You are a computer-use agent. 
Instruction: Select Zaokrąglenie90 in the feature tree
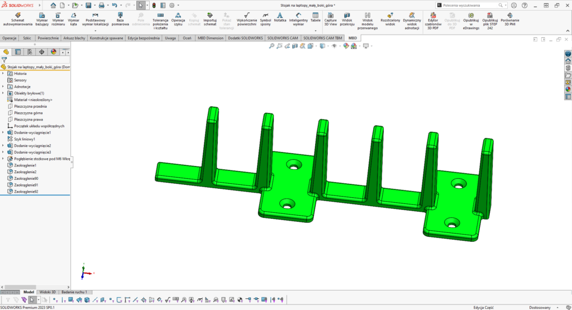pyautogui.click(x=26, y=178)
